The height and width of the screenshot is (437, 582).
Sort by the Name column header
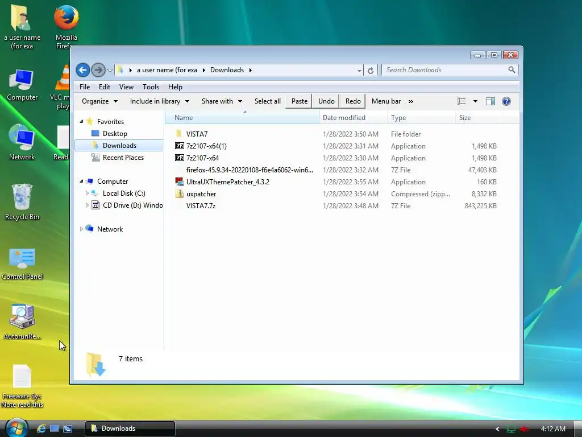242,118
